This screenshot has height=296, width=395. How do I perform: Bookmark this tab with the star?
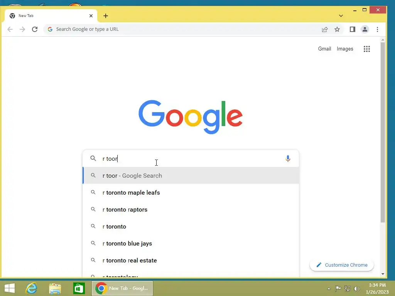[337, 29]
